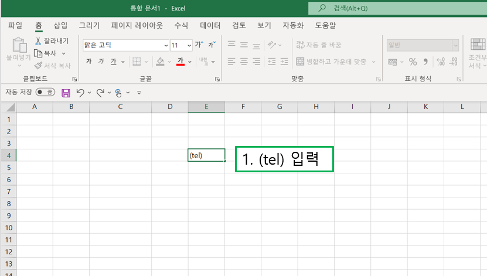
Task: Switch to 그리기 tab
Action: click(90, 25)
